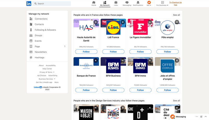This screenshot has width=209, height=120.
Task: Open the Jobs tab
Action: pyautogui.click(x=116, y=4)
